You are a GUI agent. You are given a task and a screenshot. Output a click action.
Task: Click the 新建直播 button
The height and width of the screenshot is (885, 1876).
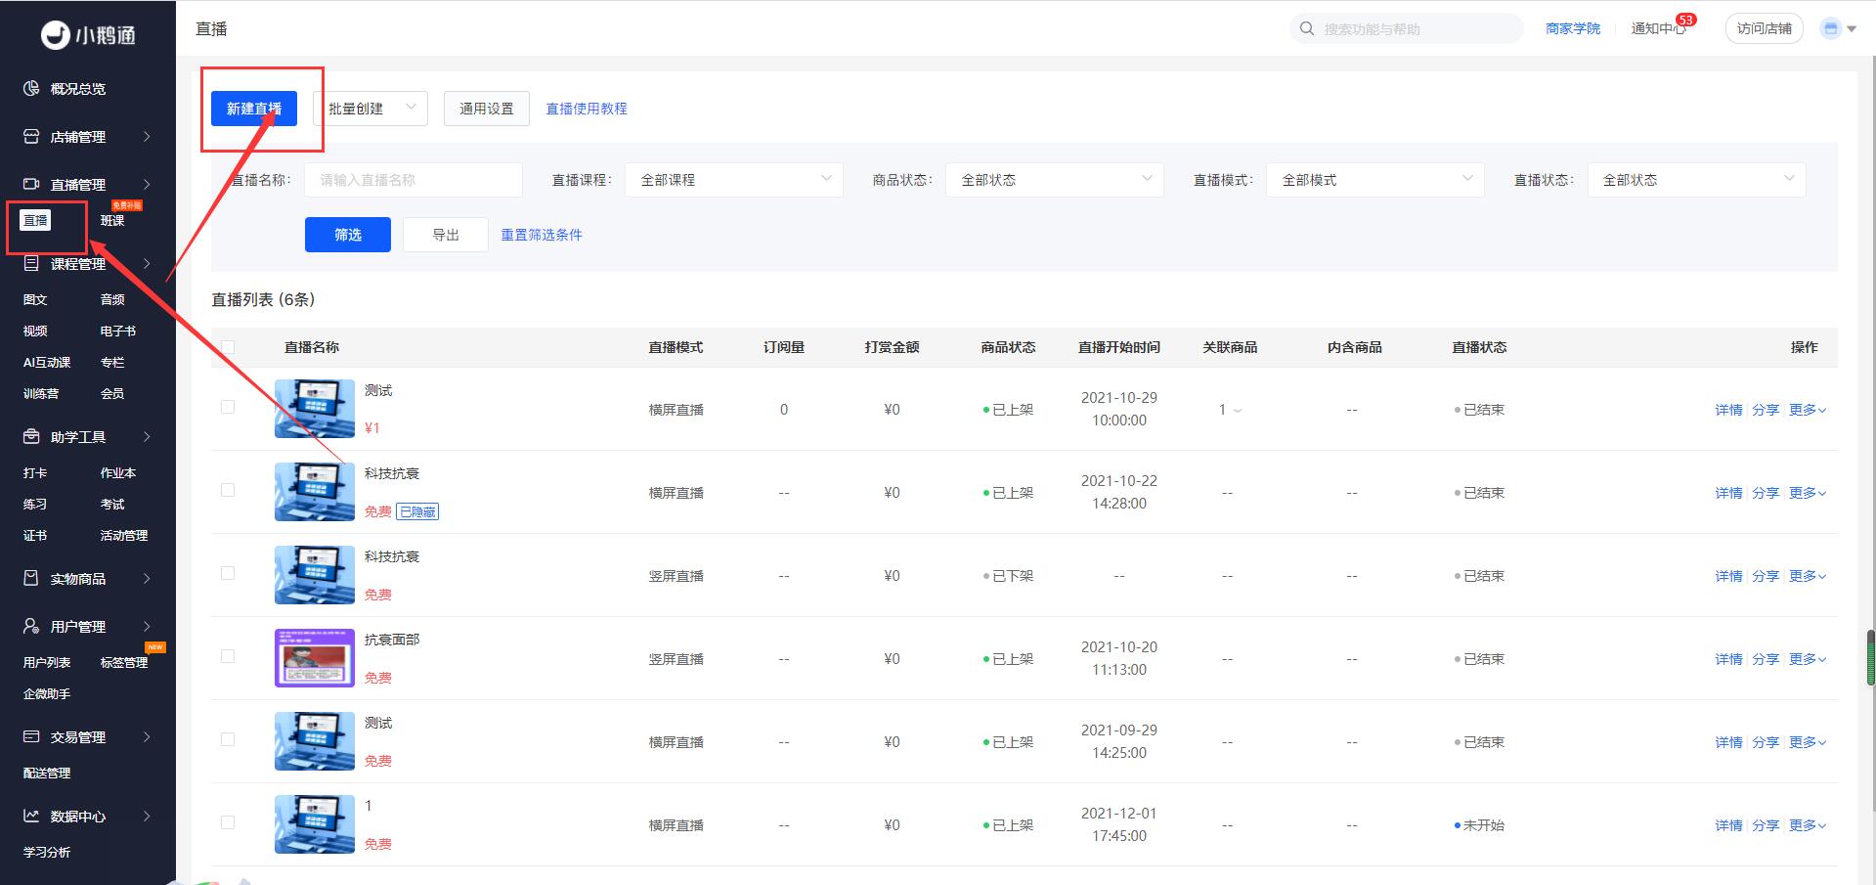coord(254,109)
